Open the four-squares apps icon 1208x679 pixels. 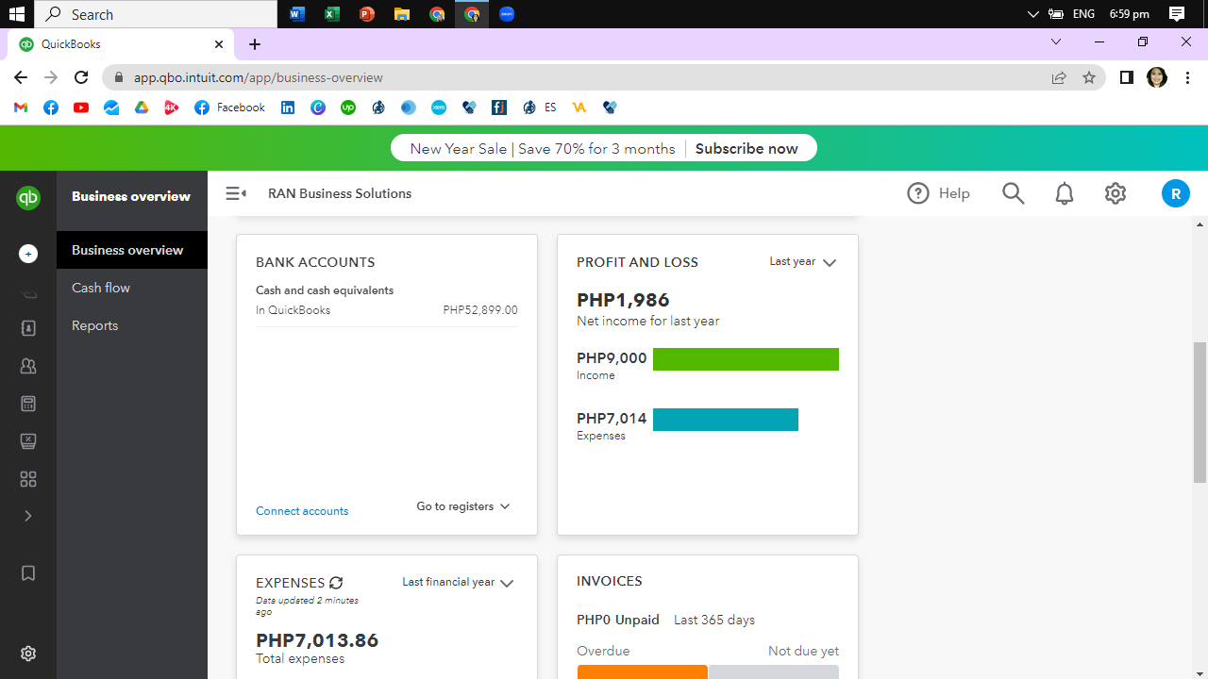28,479
